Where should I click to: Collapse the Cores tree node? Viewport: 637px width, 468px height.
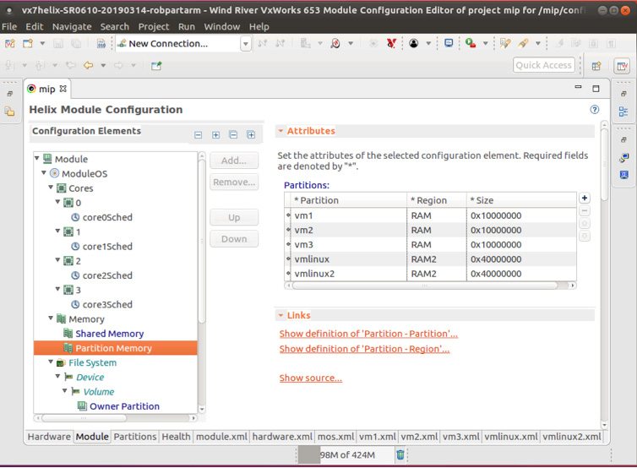click(x=51, y=188)
